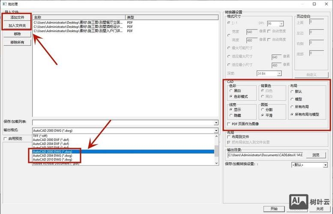Image resolution: width=333 pixels, height=214 pixels.
Task: Toggle the 启用预览 checkbox
Action: (x=6, y=139)
